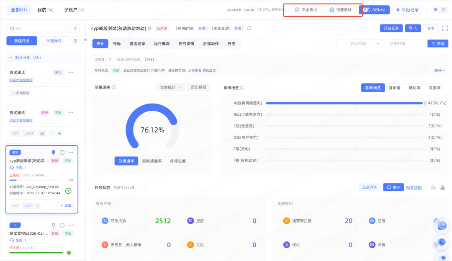
Task: Click the 绑定大模型质检 link under the first 测试通话
Action: coord(21,80)
